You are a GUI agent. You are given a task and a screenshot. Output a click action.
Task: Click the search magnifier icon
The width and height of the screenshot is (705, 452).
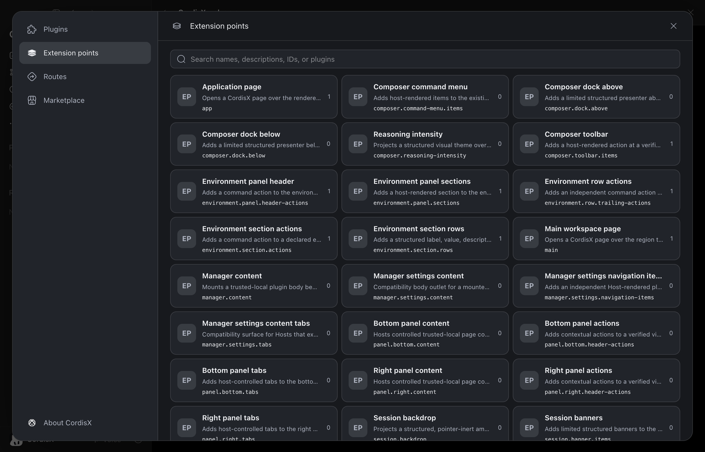[181, 59]
